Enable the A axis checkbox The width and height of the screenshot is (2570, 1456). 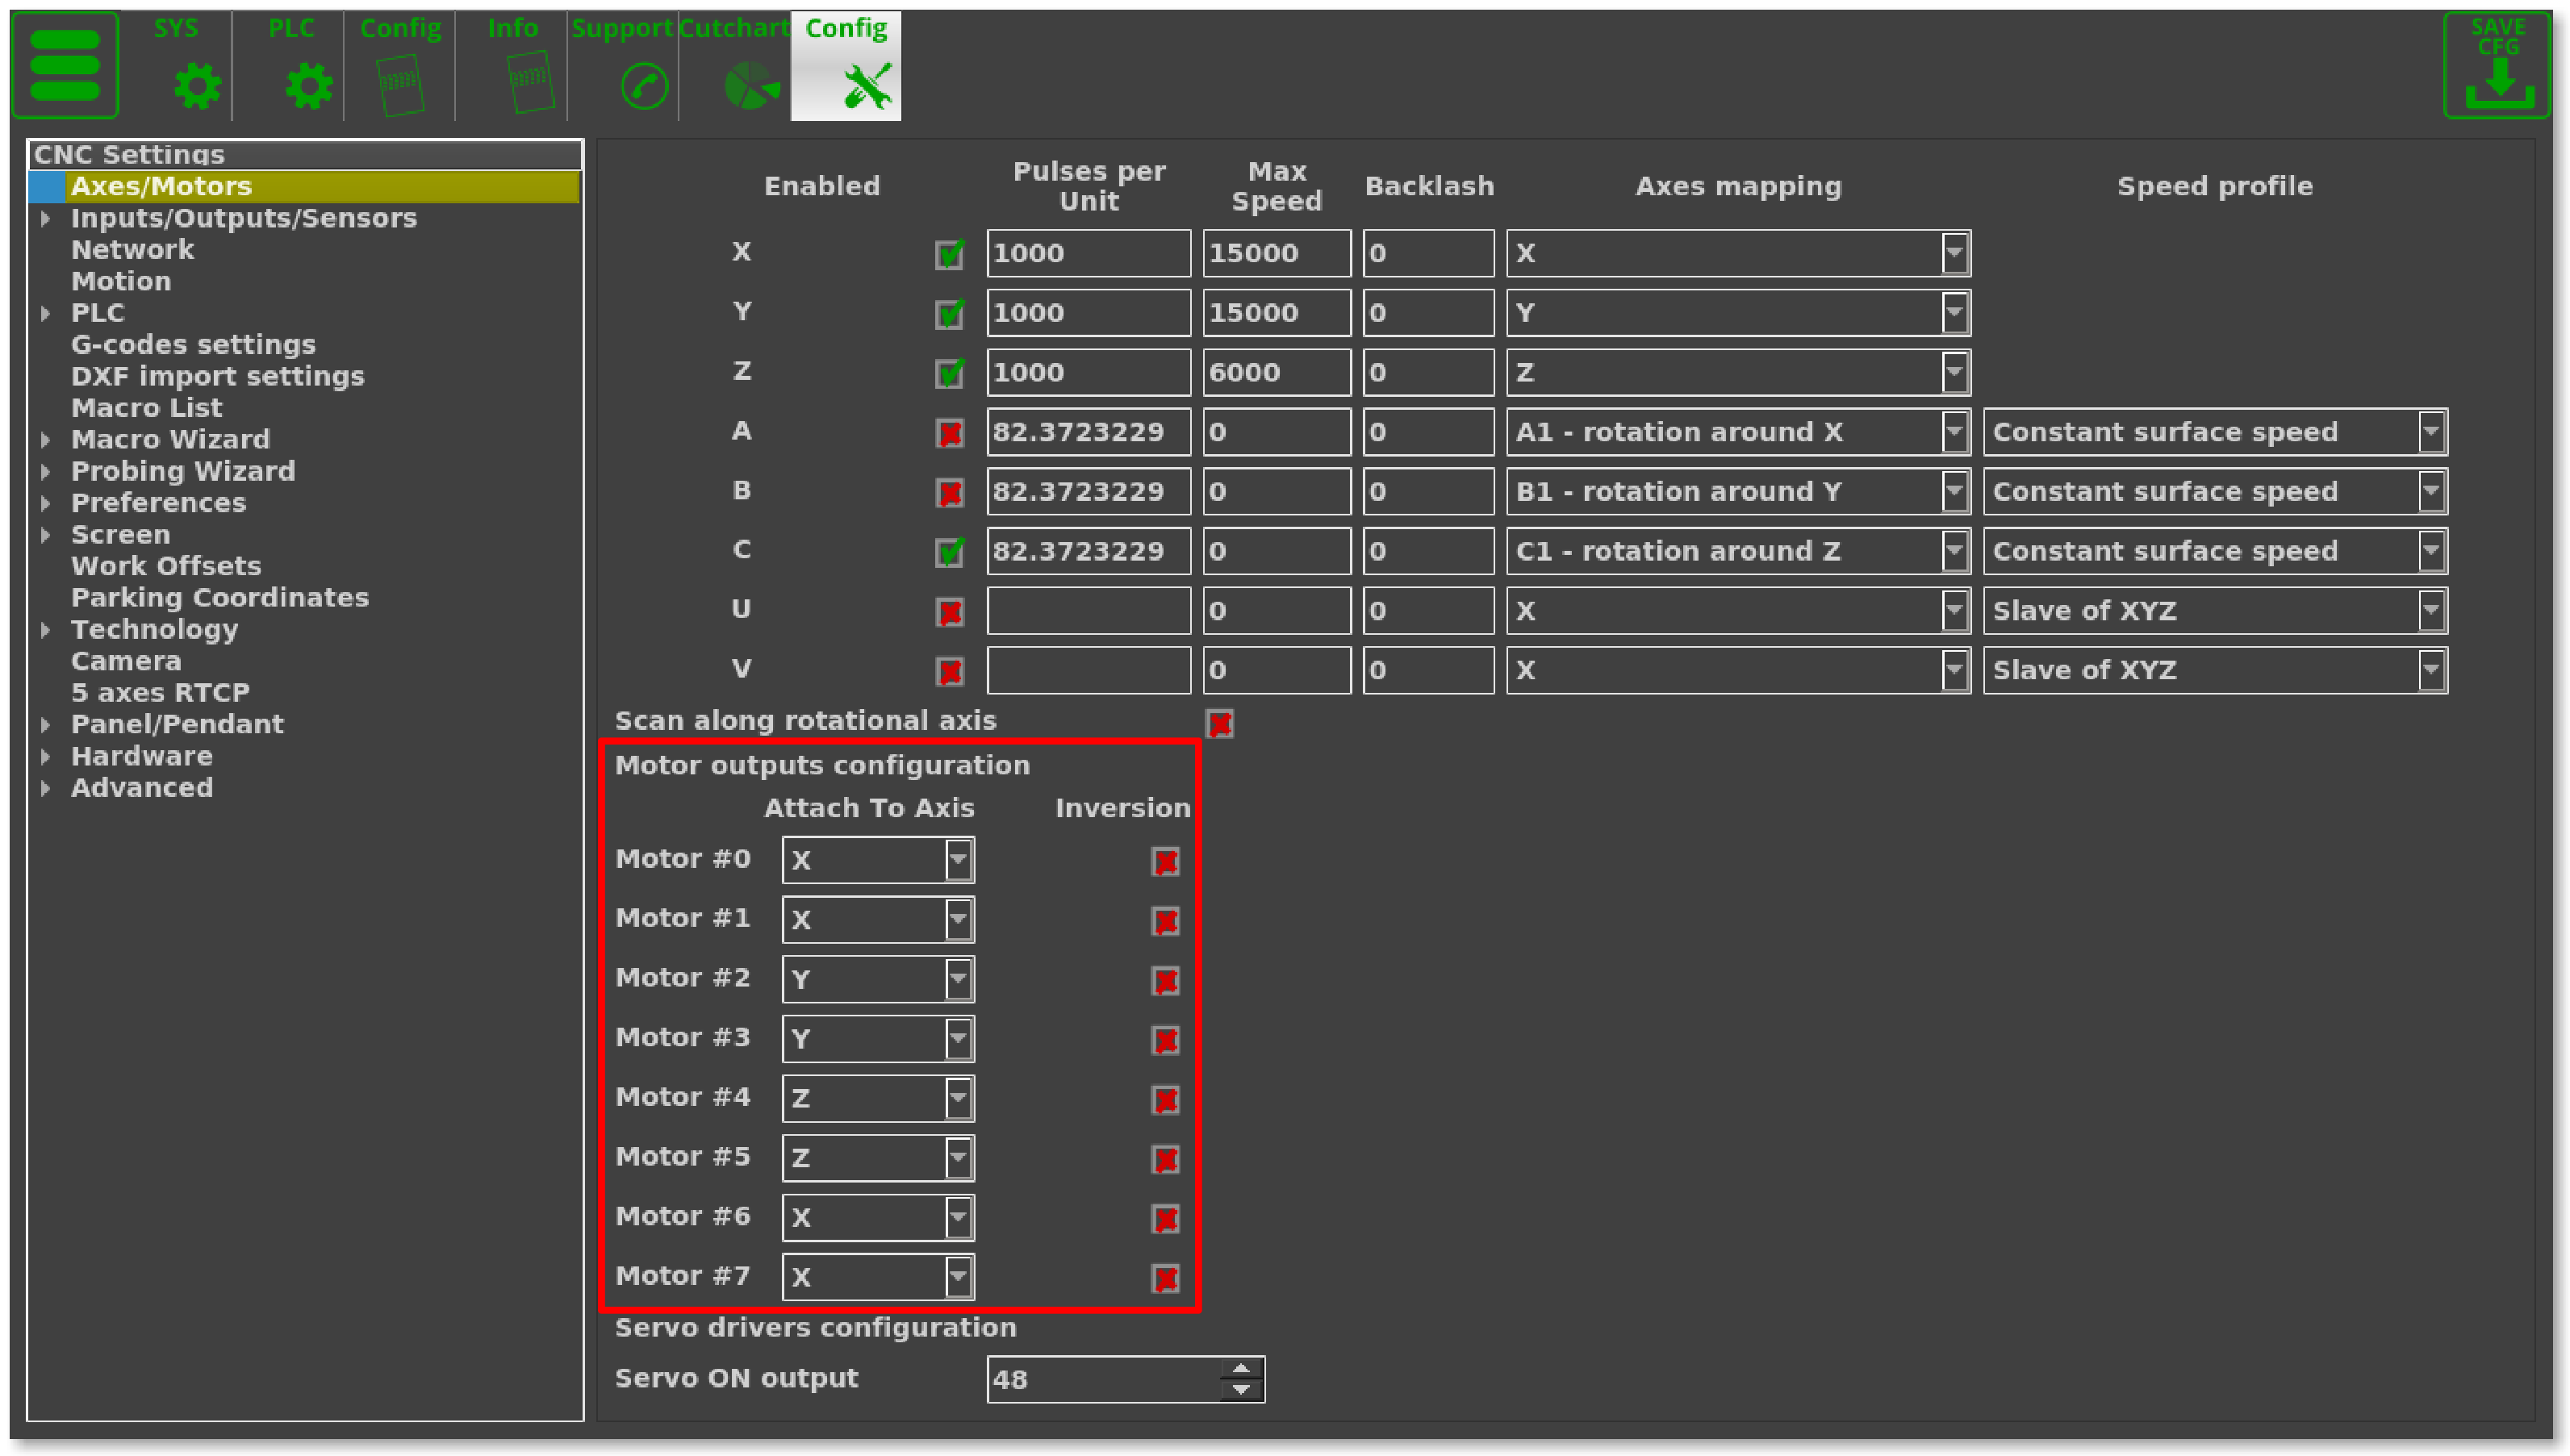point(949,433)
